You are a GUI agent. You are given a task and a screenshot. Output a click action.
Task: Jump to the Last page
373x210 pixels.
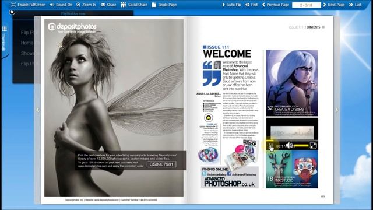[355, 5]
